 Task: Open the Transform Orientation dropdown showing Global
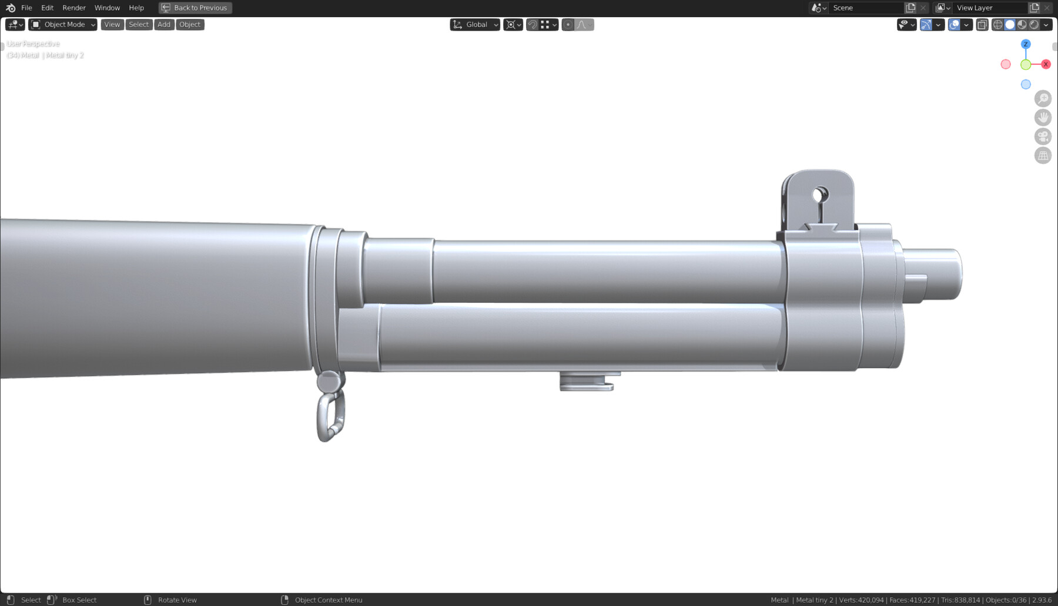click(x=476, y=24)
